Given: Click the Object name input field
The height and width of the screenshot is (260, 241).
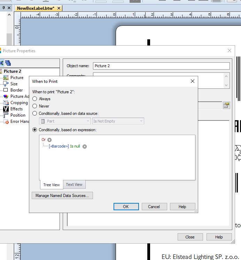Looking at the screenshot, I should (x=161, y=66).
